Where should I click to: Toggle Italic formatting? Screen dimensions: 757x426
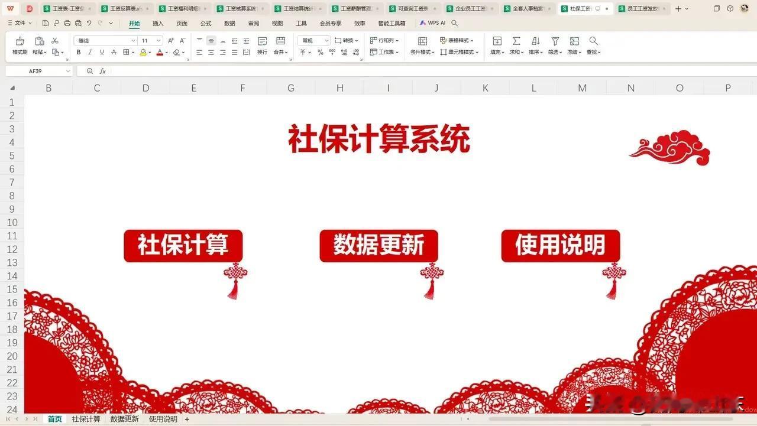90,53
